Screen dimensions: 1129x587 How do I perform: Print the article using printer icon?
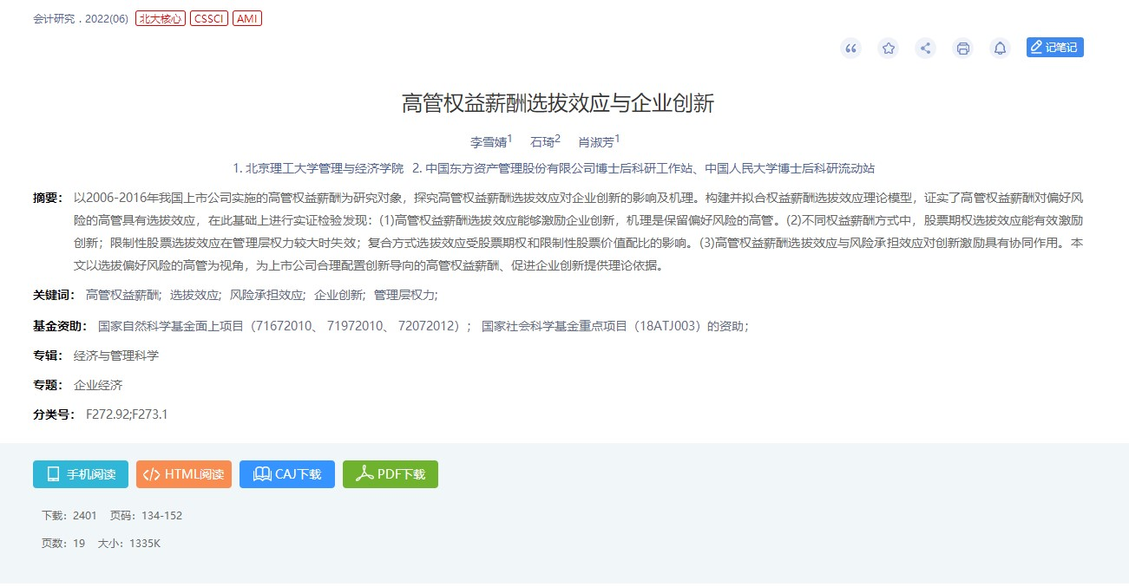[x=962, y=49]
